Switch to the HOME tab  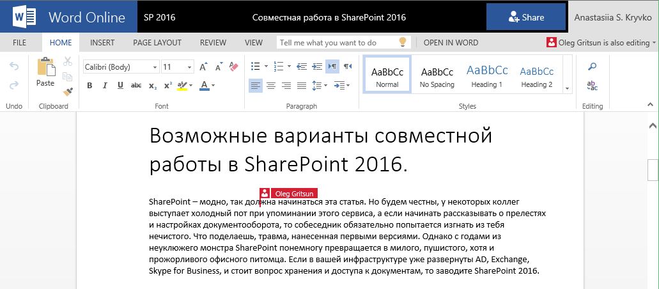tap(61, 42)
